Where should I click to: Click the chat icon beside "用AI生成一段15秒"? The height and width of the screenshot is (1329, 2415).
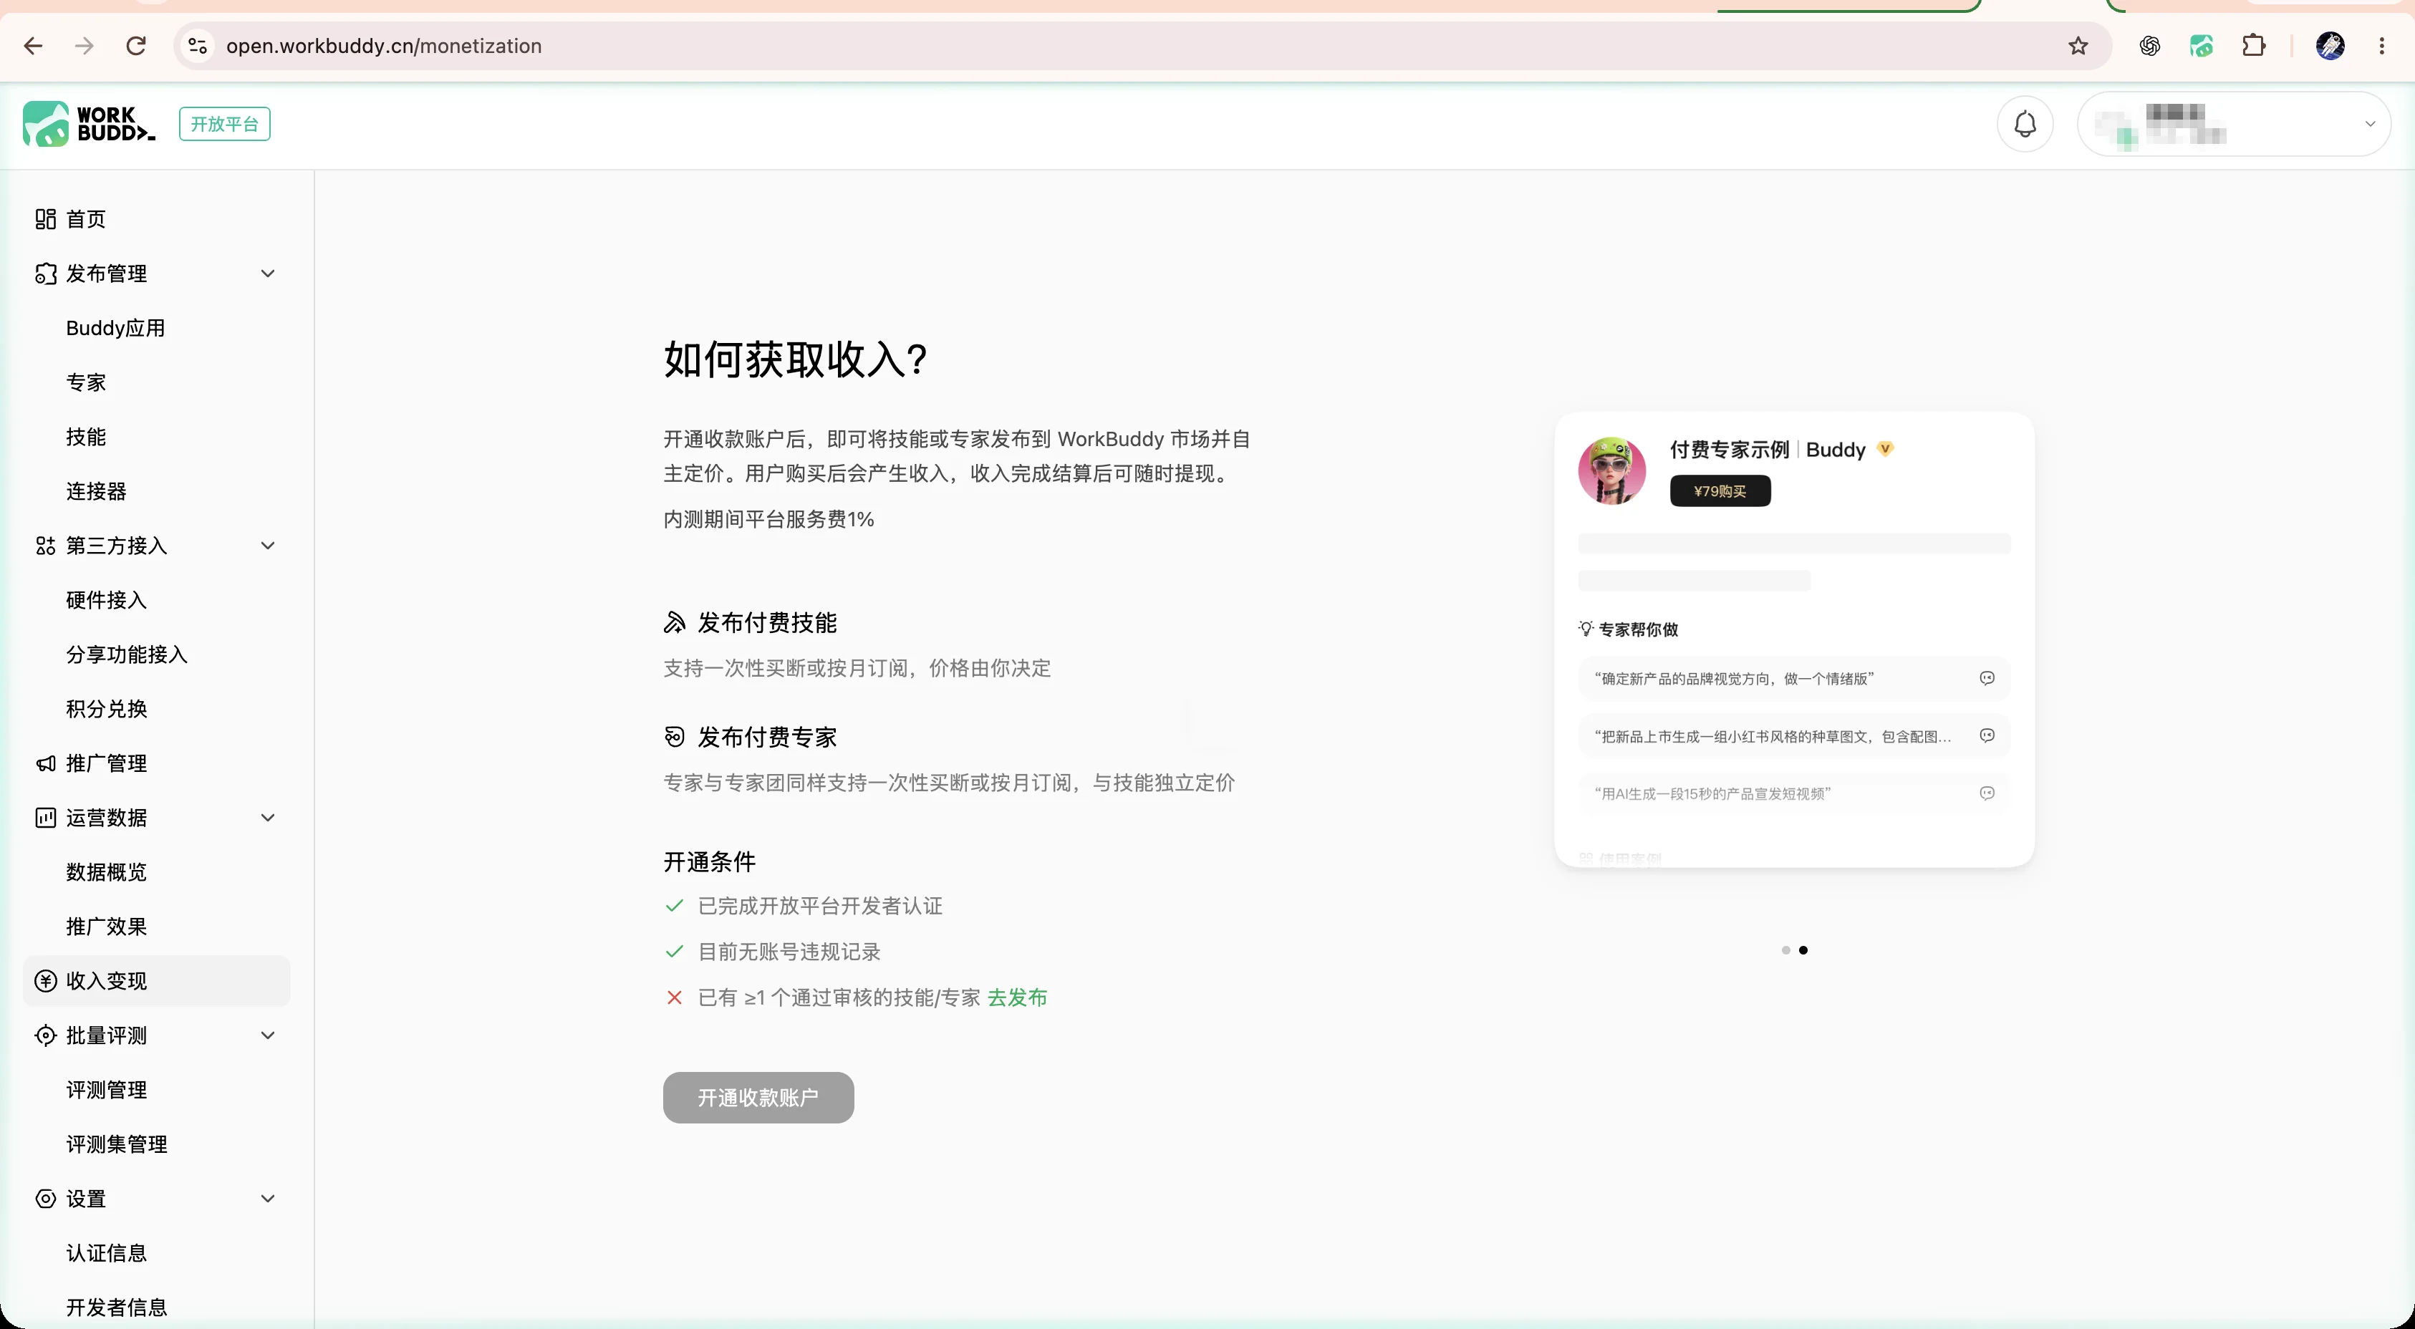click(1987, 794)
